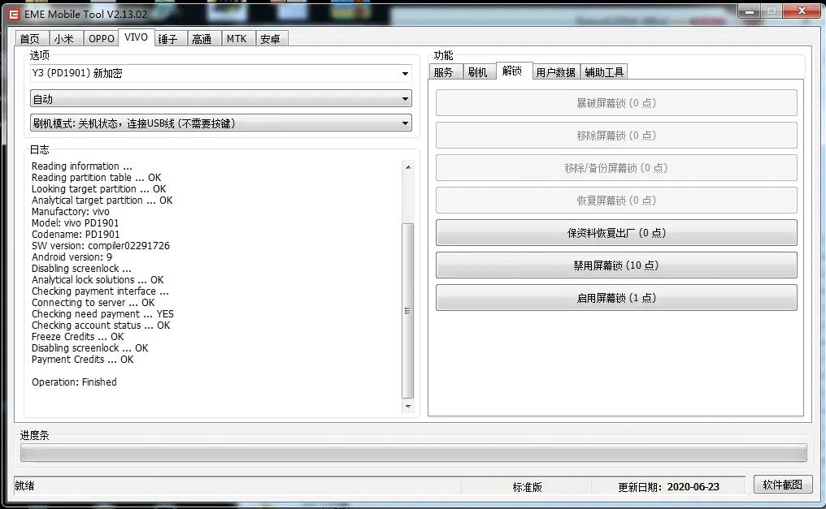The width and height of the screenshot is (826, 509).
Task: Click the 恢复屏幕锁 (0 点) button
Action: 616,201
